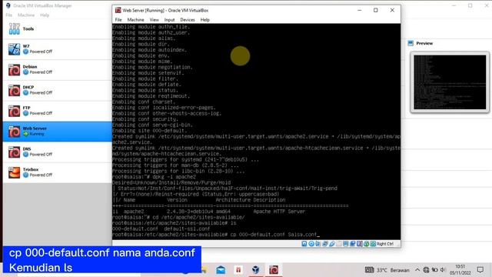Click the DHCP VM swirl icon
Image resolution: width=492 pixels, height=277 pixels.
point(14,91)
